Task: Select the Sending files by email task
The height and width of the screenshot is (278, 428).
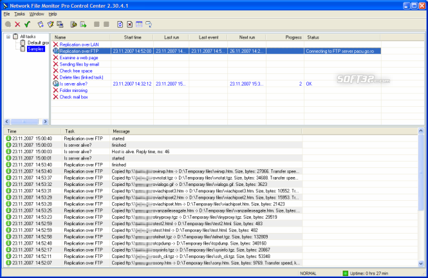Action: pyautogui.click(x=79, y=64)
